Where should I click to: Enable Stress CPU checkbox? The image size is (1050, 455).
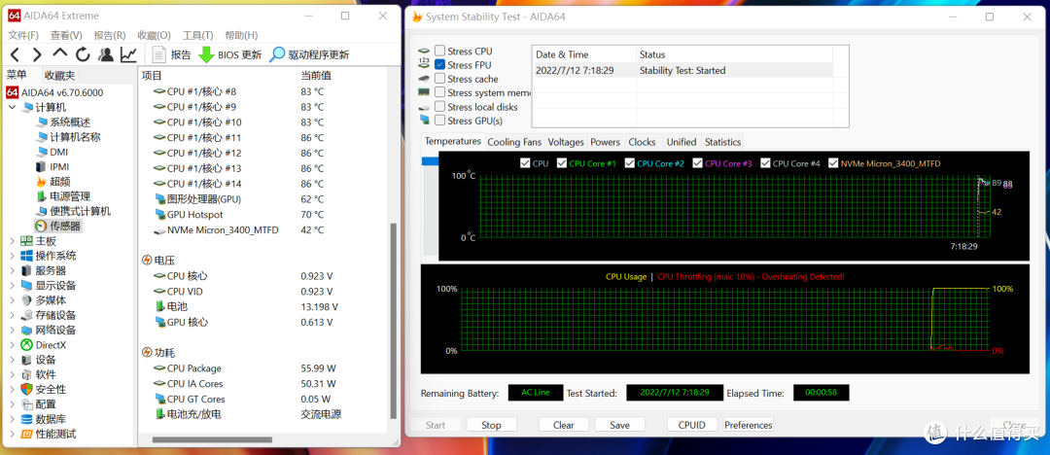pyautogui.click(x=440, y=51)
